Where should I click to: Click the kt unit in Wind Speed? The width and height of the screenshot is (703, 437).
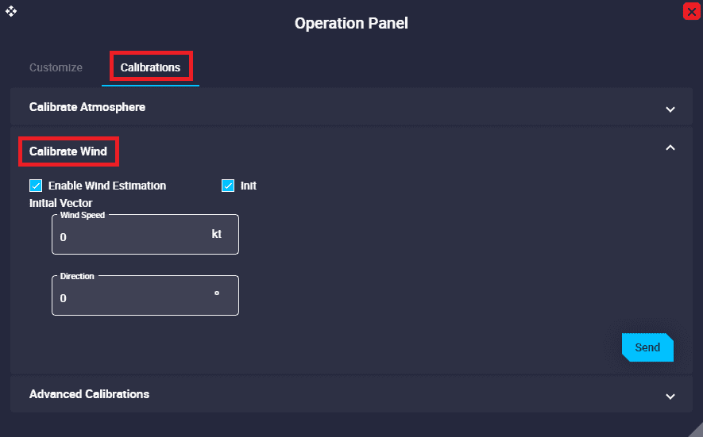[217, 234]
